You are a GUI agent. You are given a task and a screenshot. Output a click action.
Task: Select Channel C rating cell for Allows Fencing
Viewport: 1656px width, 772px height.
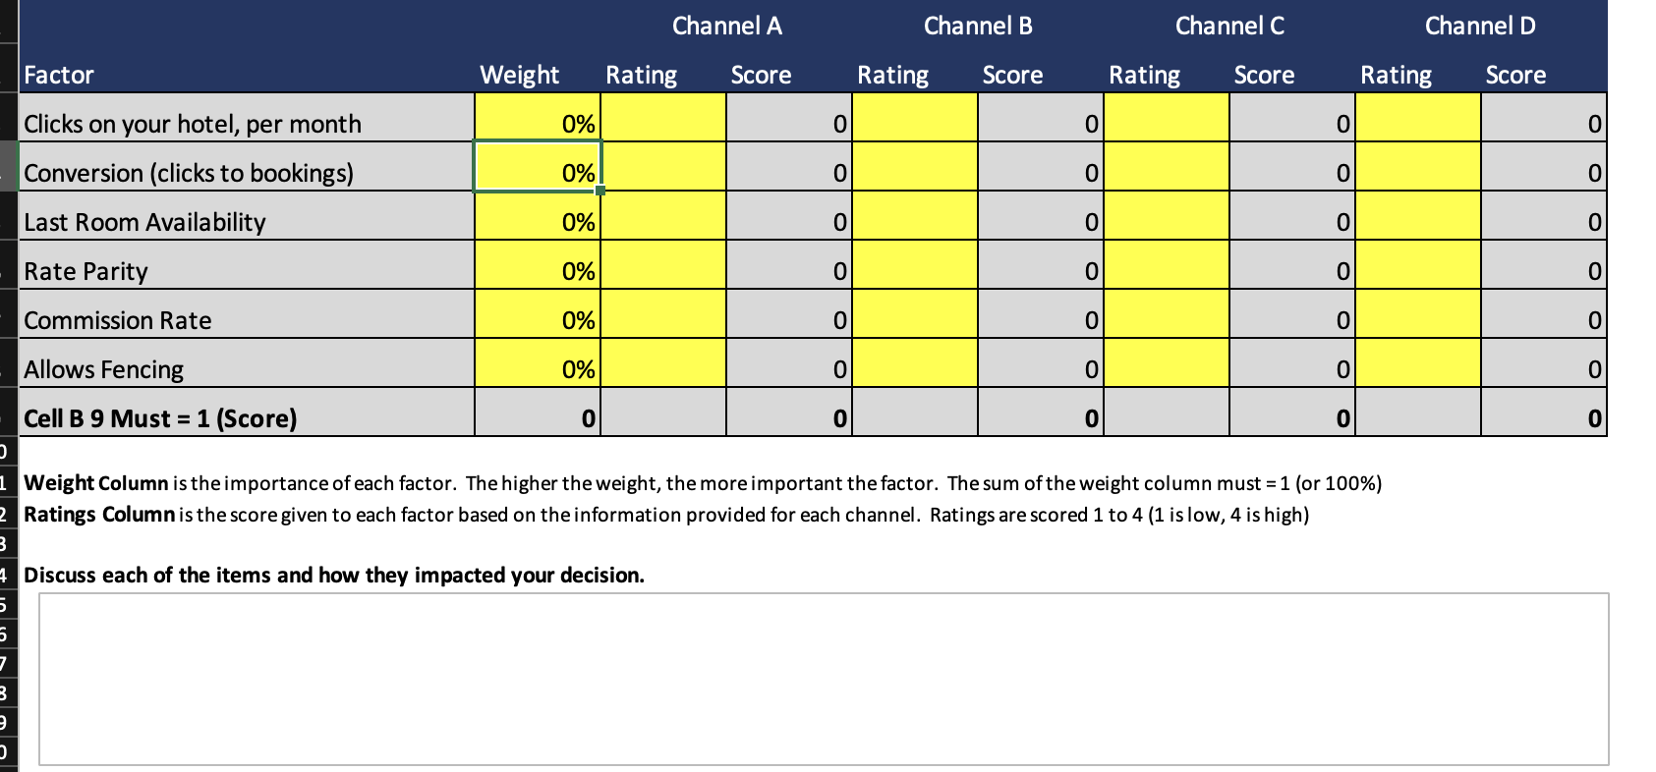[1166, 369]
